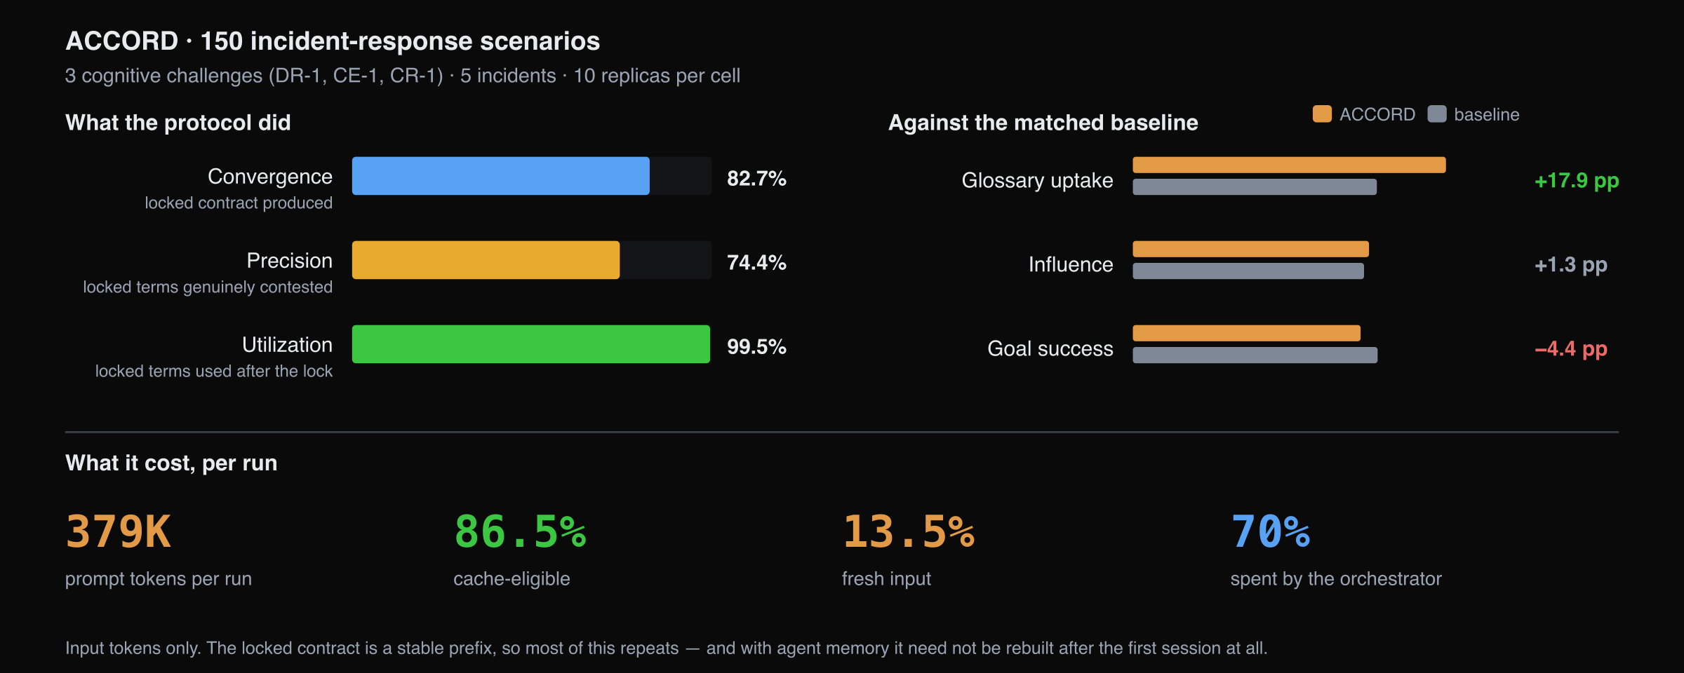
Task: Click the +1.3 pp Influence delta
Action: click(x=1571, y=265)
